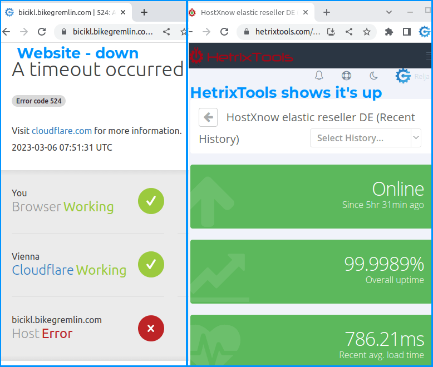Share the HetrixTools page
Image resolution: width=433 pixels, height=367 pixels.
pyautogui.click(x=349, y=32)
